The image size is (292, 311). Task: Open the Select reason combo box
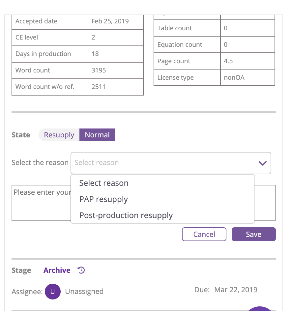pyautogui.click(x=171, y=163)
